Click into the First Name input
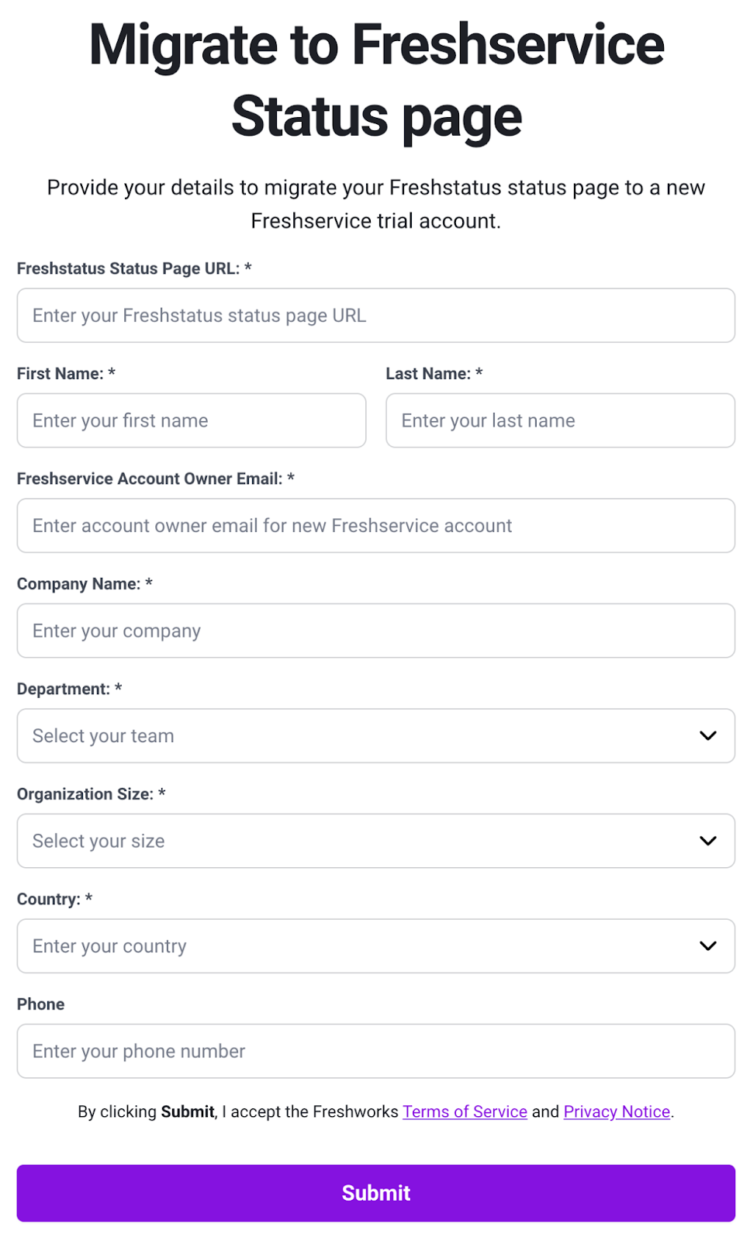 click(191, 420)
